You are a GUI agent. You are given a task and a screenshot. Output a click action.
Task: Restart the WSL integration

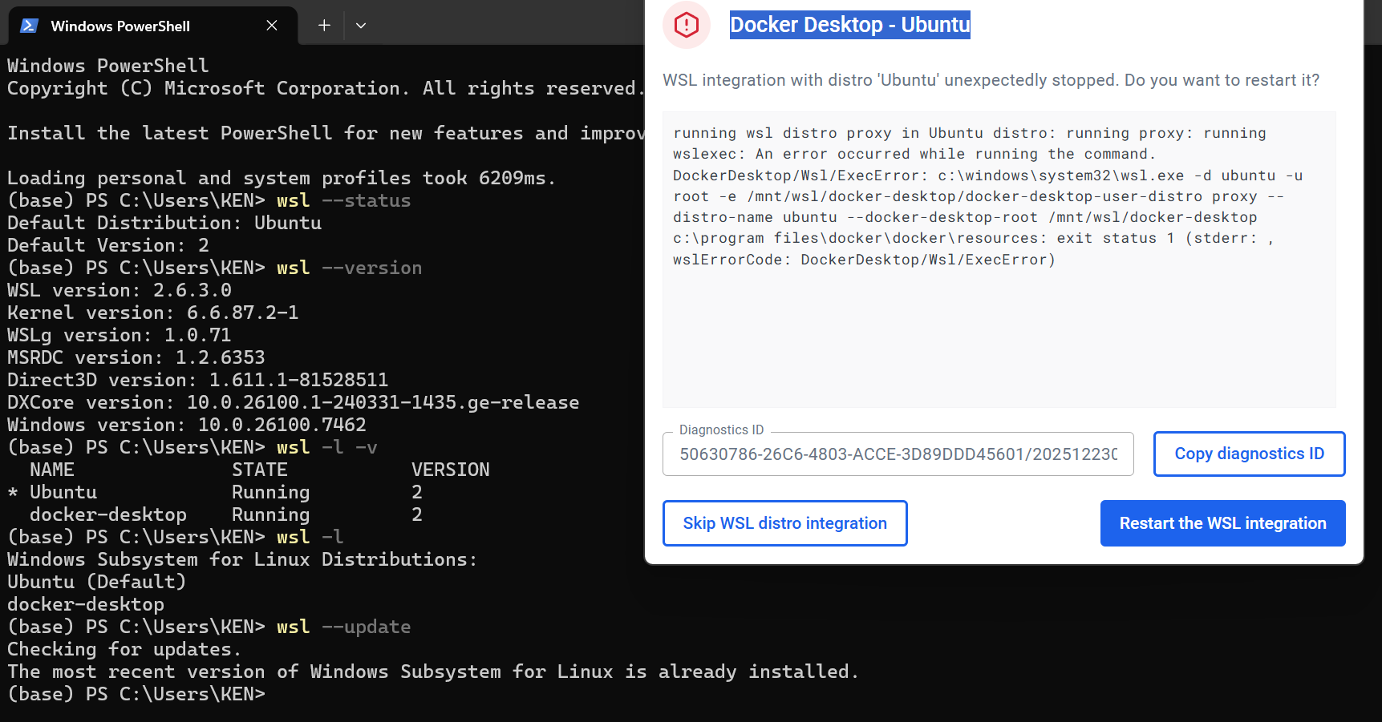(1222, 523)
